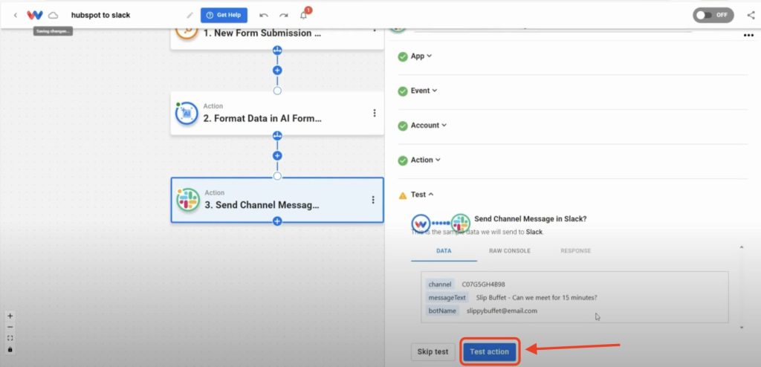Open the New Form Submission trigger step
The height and width of the screenshot is (367, 761).
pos(277,37)
